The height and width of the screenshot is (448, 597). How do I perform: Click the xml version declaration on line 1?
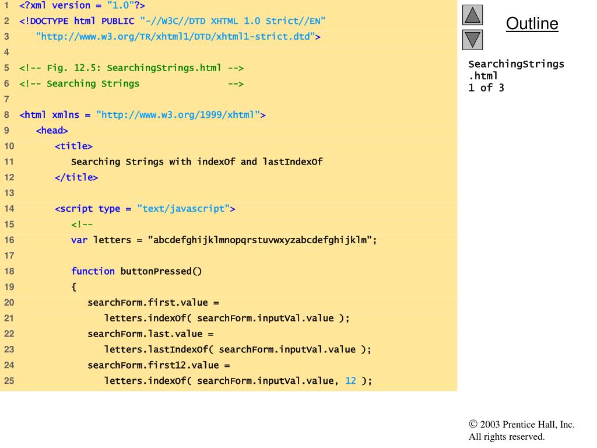coord(82,5)
